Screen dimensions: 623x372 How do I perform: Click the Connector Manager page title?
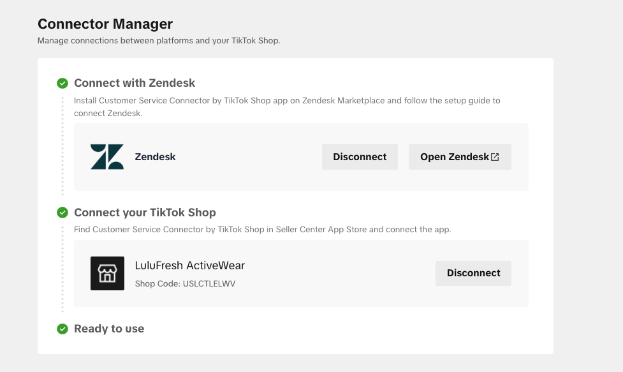point(105,24)
